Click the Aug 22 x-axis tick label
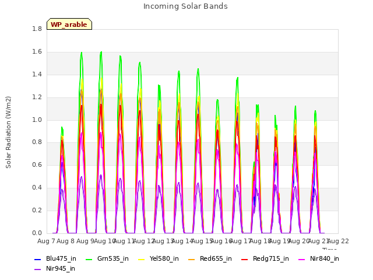 [338, 241]
